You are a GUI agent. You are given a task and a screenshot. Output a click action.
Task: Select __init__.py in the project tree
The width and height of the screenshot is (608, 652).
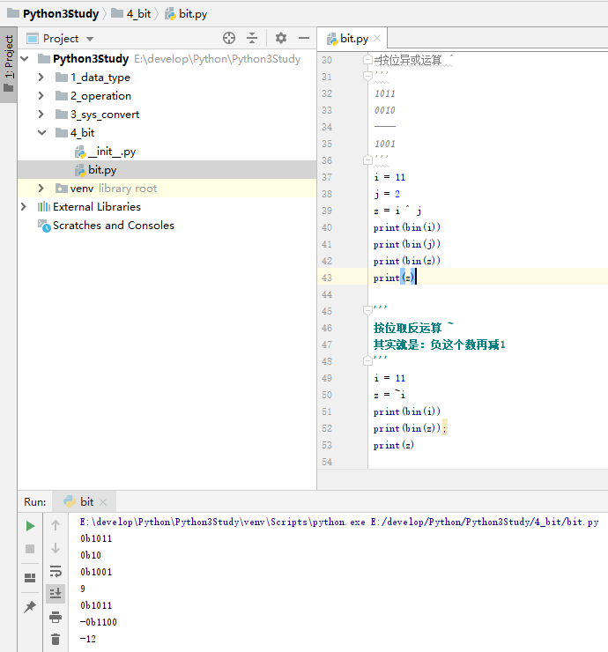click(111, 152)
